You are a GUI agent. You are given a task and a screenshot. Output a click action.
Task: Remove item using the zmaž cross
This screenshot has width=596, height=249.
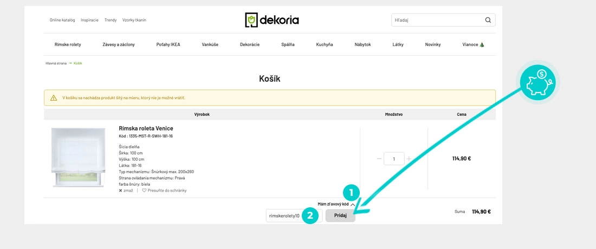click(x=121, y=191)
